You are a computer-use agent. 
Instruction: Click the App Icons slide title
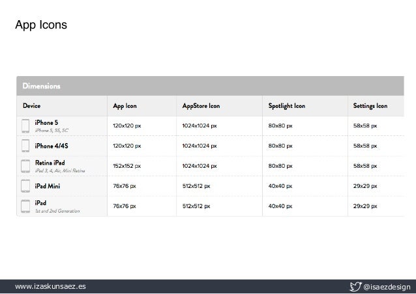point(41,25)
